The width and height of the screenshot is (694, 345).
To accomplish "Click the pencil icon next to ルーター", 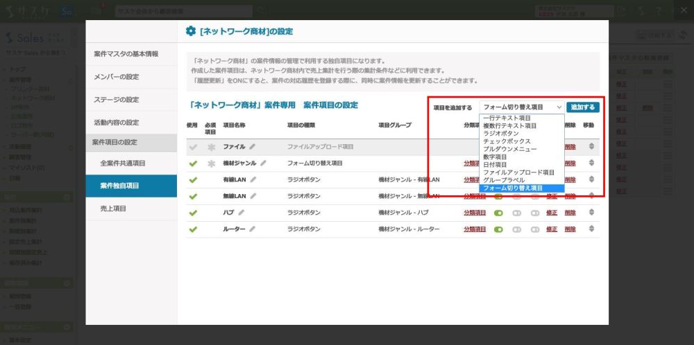I will (x=252, y=229).
